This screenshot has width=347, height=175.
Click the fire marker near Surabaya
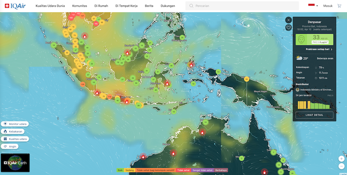point(127,102)
